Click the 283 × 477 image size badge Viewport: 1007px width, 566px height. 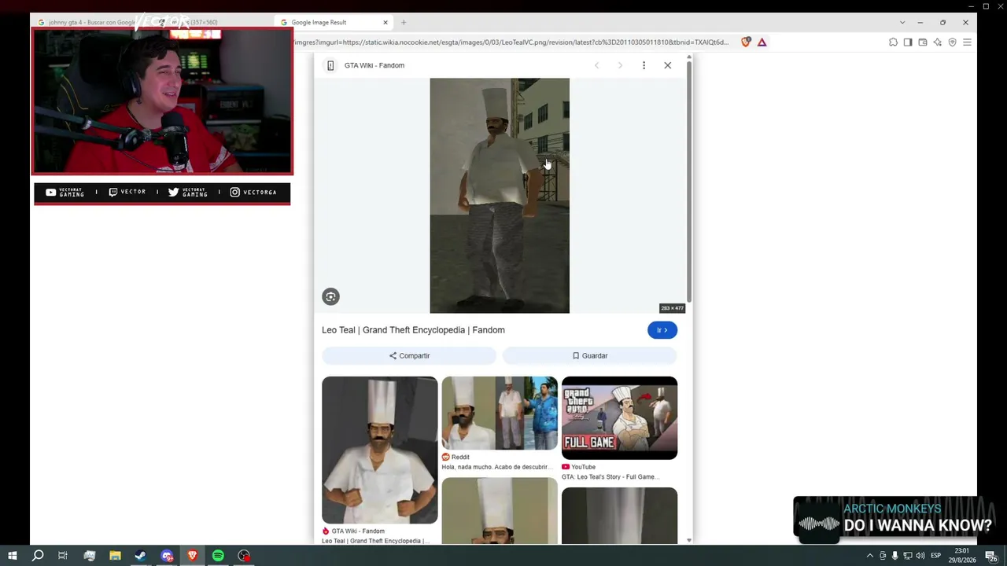click(672, 308)
